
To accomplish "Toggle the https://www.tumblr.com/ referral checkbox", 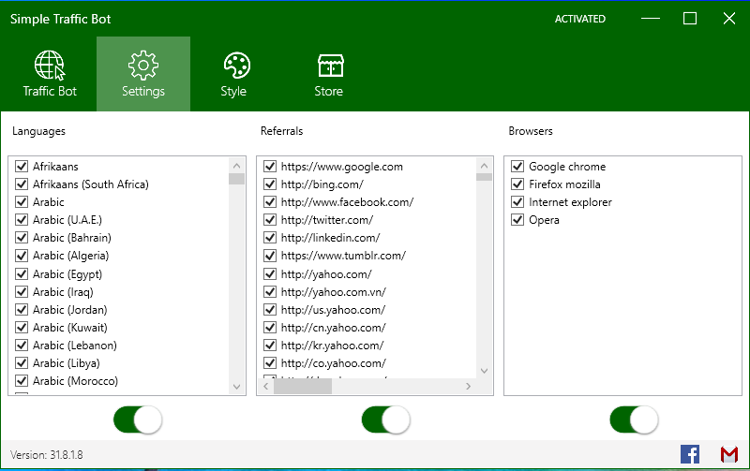I will (270, 256).
